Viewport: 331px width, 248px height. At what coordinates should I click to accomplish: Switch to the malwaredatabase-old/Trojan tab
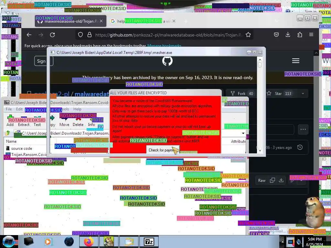70,21
